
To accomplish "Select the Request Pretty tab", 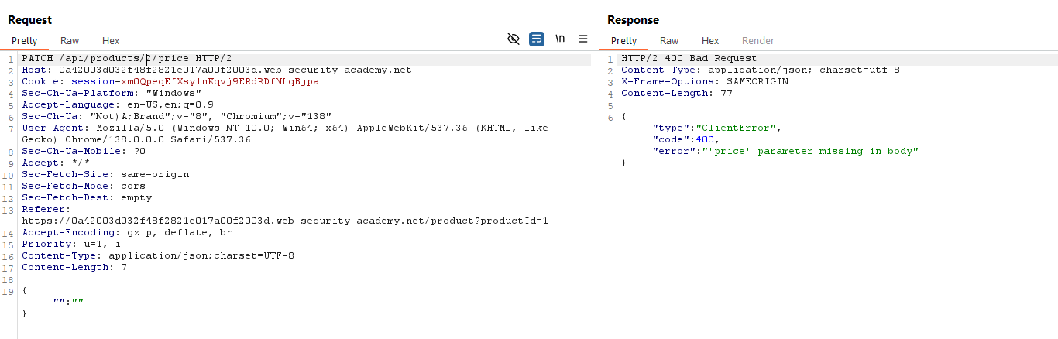I will (24, 40).
